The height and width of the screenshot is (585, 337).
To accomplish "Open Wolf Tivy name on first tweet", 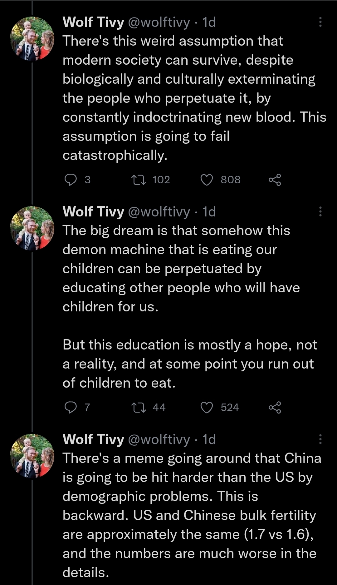I will tap(93, 22).
